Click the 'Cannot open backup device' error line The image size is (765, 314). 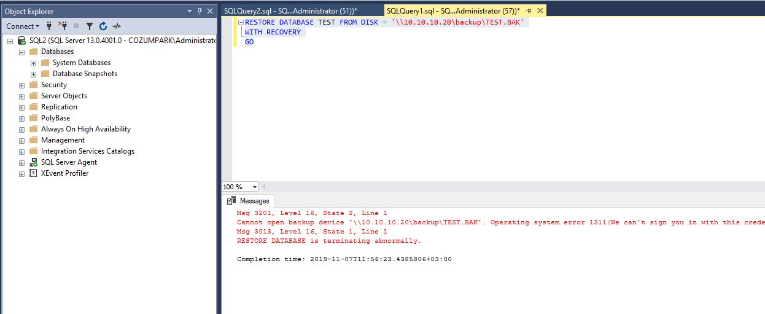pyautogui.click(x=500, y=222)
